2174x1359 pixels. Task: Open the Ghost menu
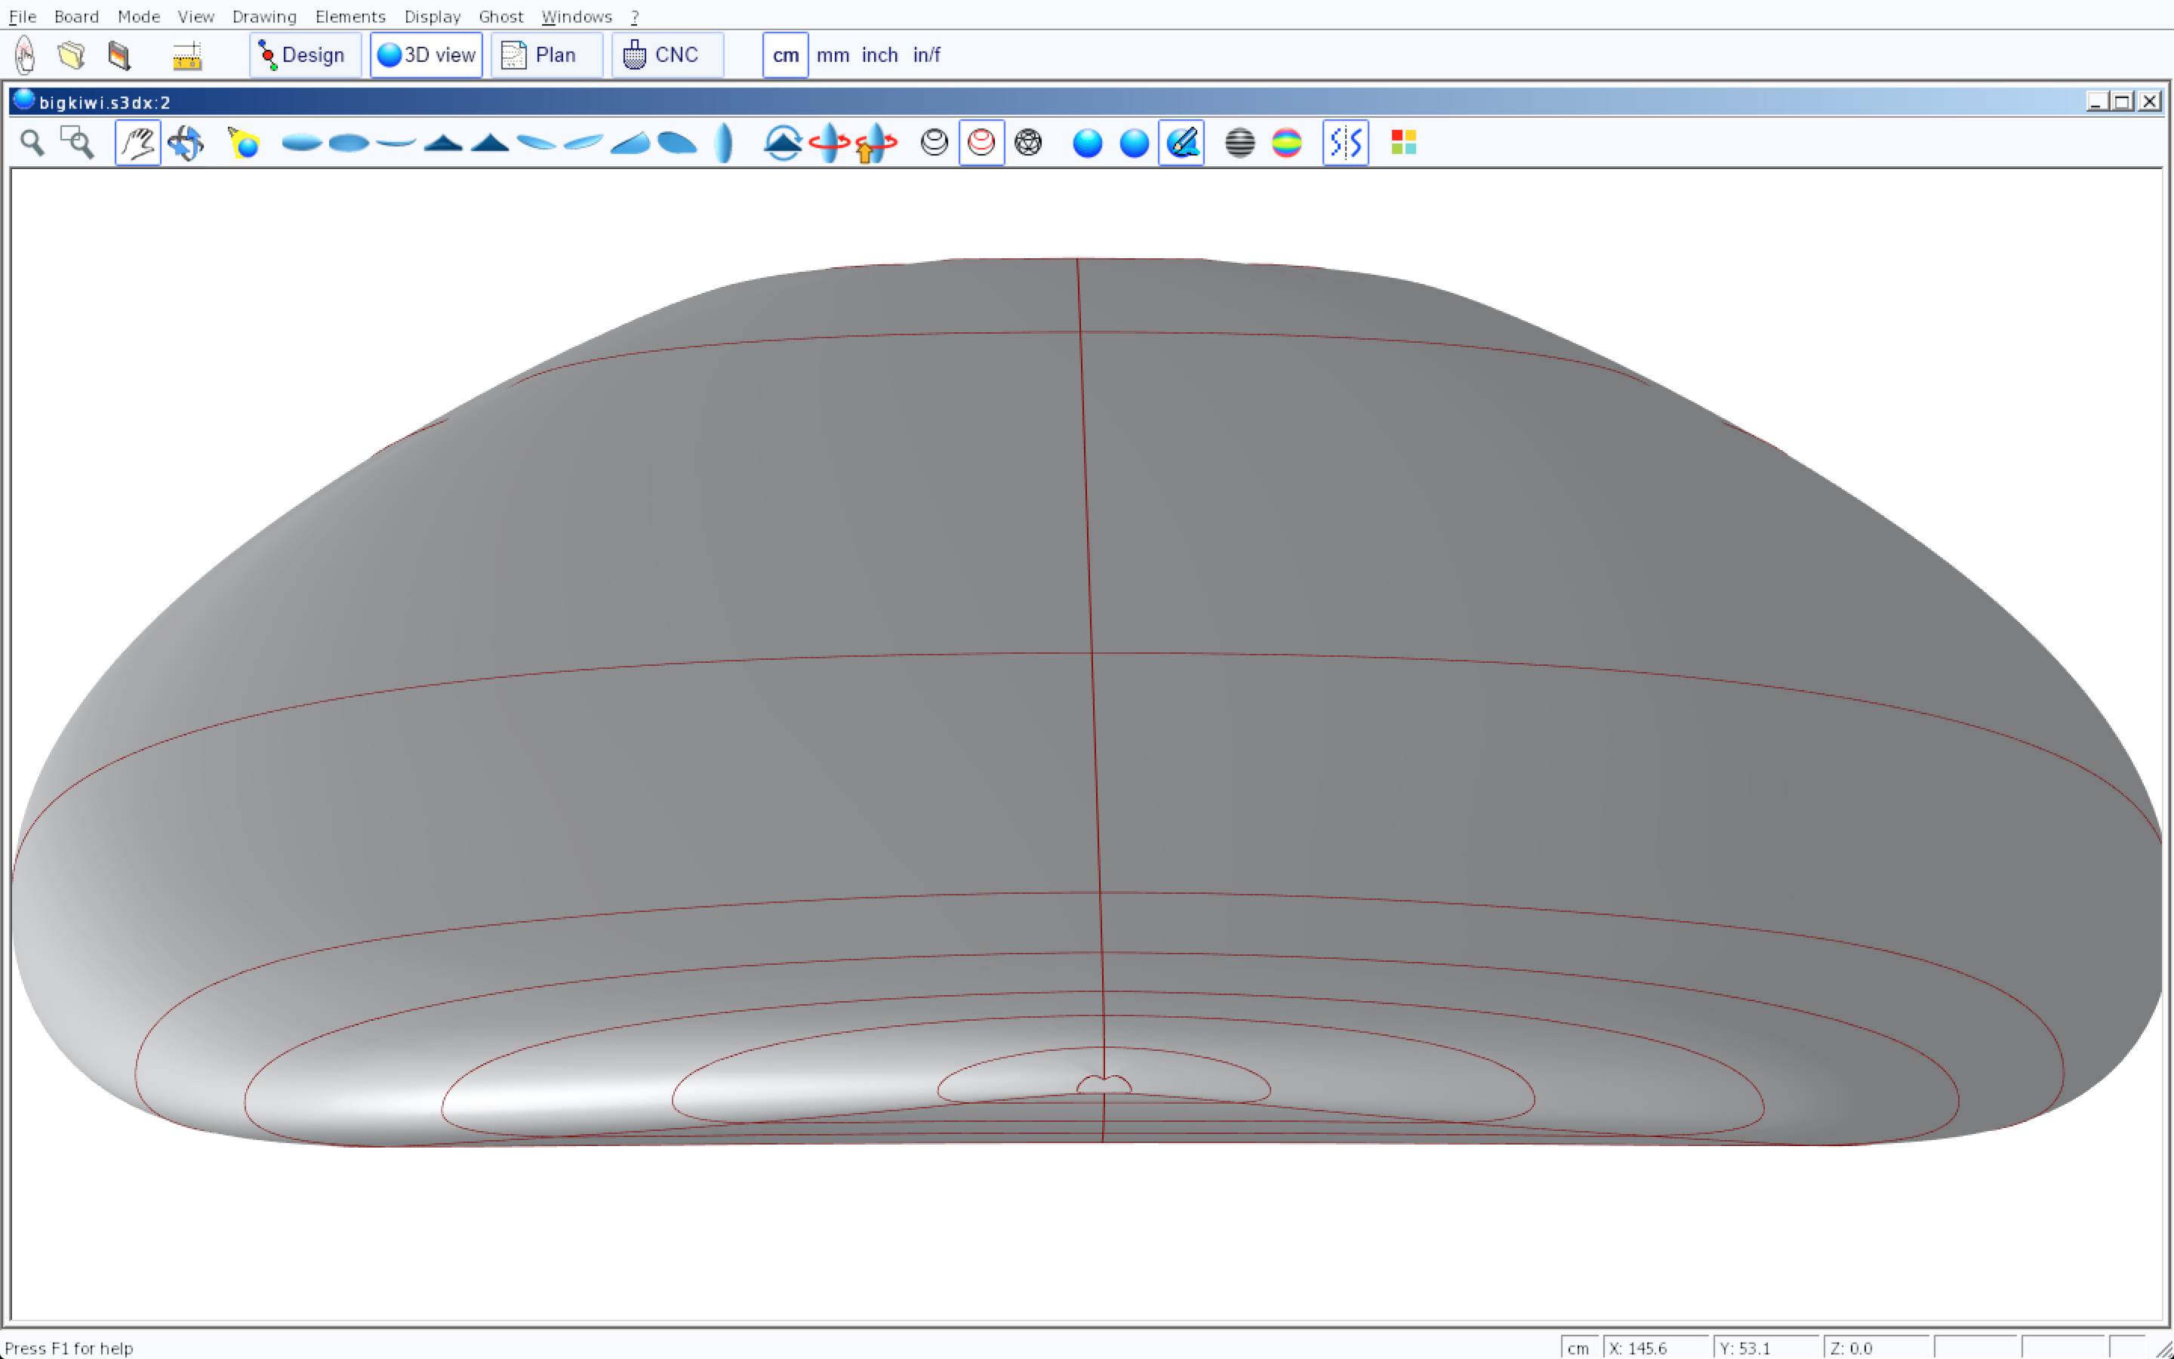coord(500,16)
